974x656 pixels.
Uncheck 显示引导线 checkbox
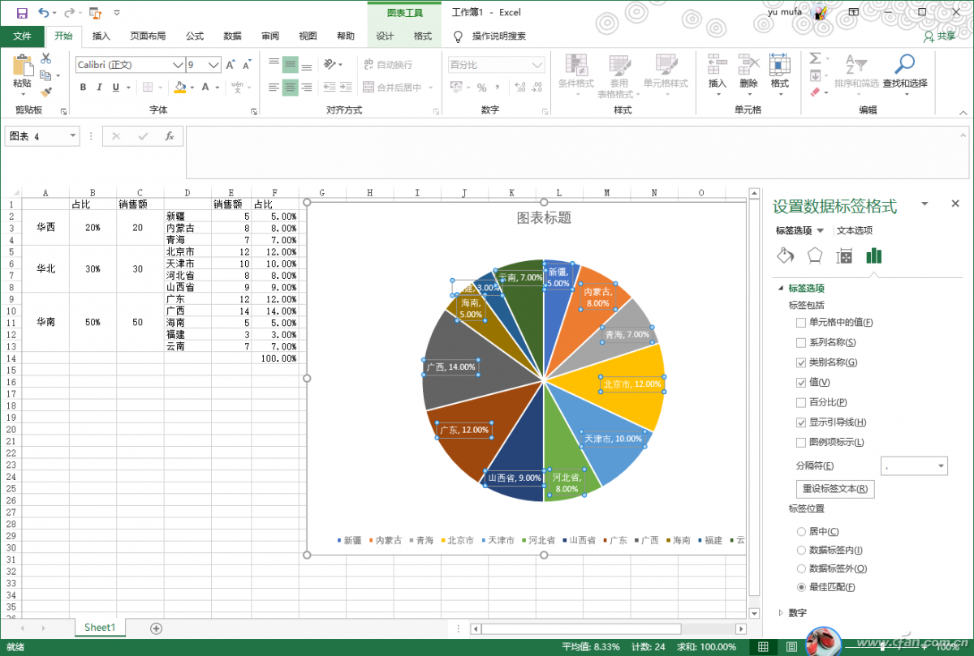click(x=801, y=422)
